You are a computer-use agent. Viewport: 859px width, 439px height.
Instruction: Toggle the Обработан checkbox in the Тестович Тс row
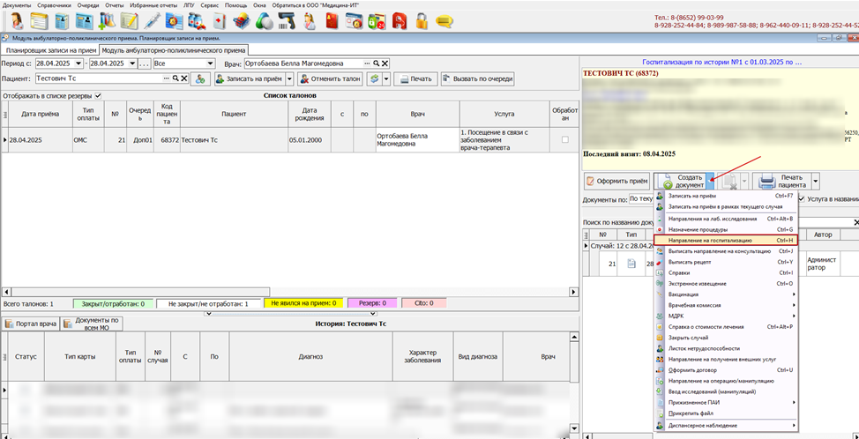point(564,139)
